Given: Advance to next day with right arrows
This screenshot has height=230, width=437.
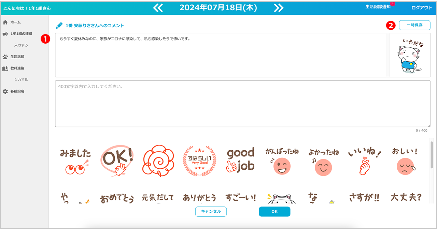Looking at the screenshot, I should click(279, 8).
